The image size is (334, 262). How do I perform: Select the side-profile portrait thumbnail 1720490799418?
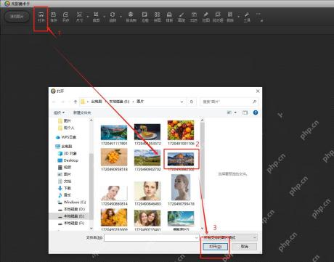click(x=181, y=187)
